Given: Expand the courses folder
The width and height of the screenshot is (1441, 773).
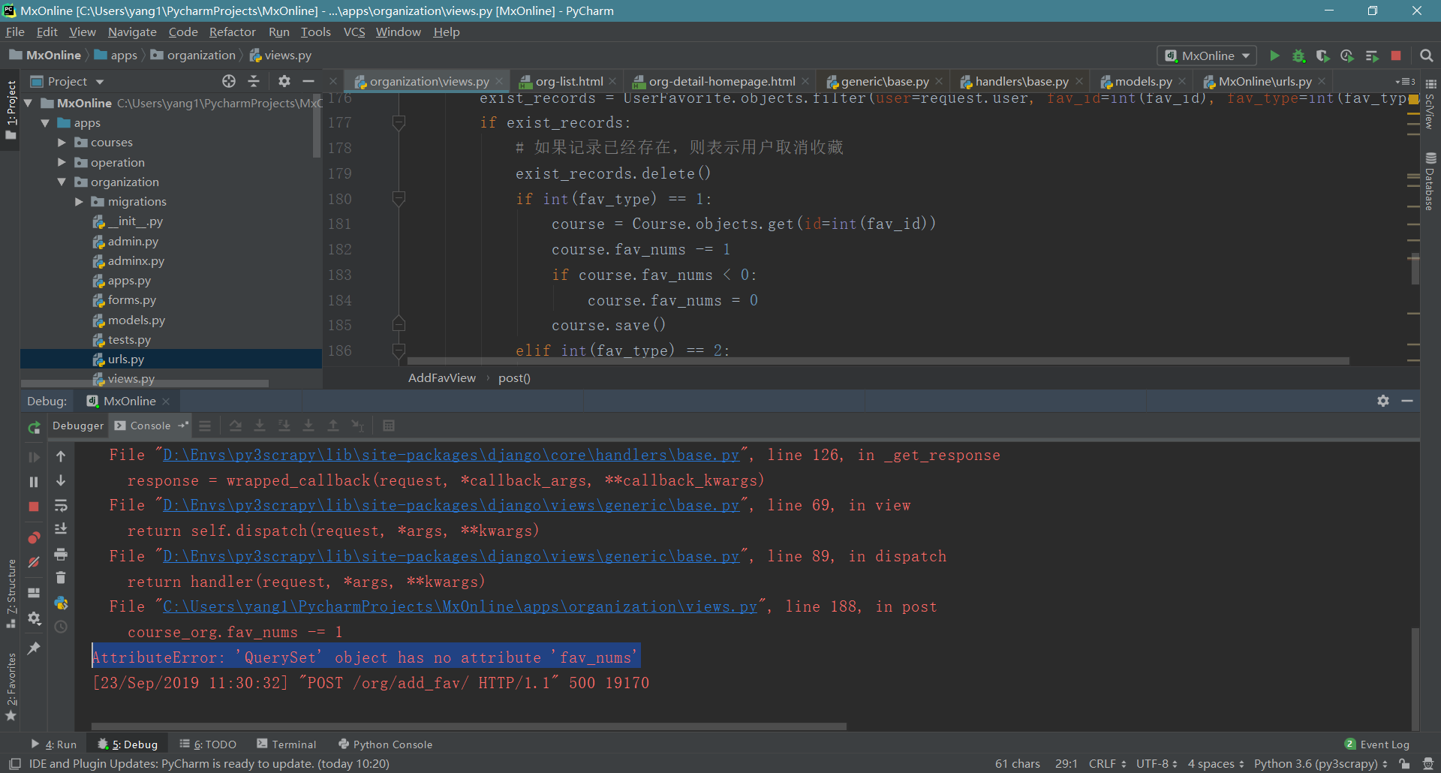Looking at the screenshot, I should (x=62, y=143).
